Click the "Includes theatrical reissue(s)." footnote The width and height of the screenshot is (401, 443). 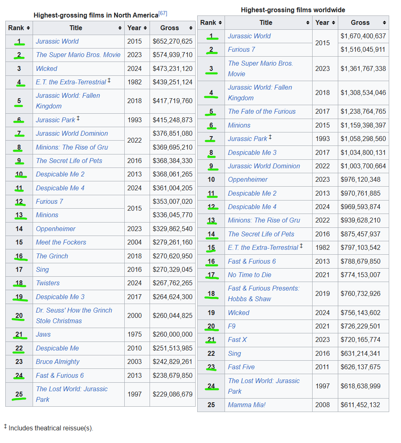pos(51,428)
